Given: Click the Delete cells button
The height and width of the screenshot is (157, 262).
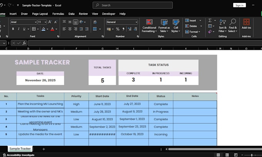Looking at the screenshot, I should pyautogui.click(x=191, y=26).
